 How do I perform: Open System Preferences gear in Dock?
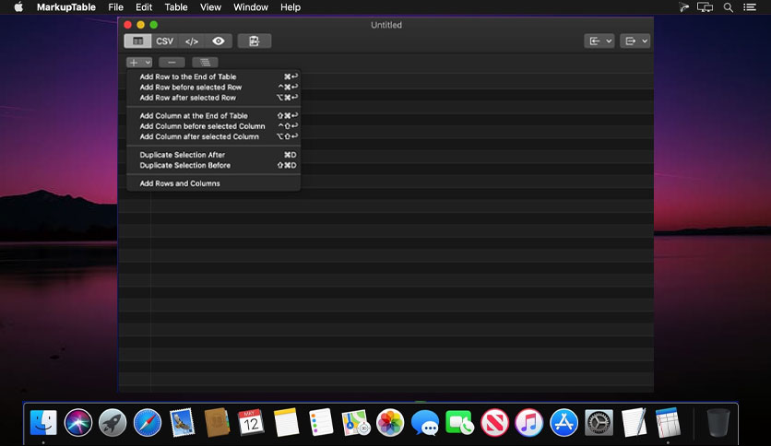click(599, 422)
